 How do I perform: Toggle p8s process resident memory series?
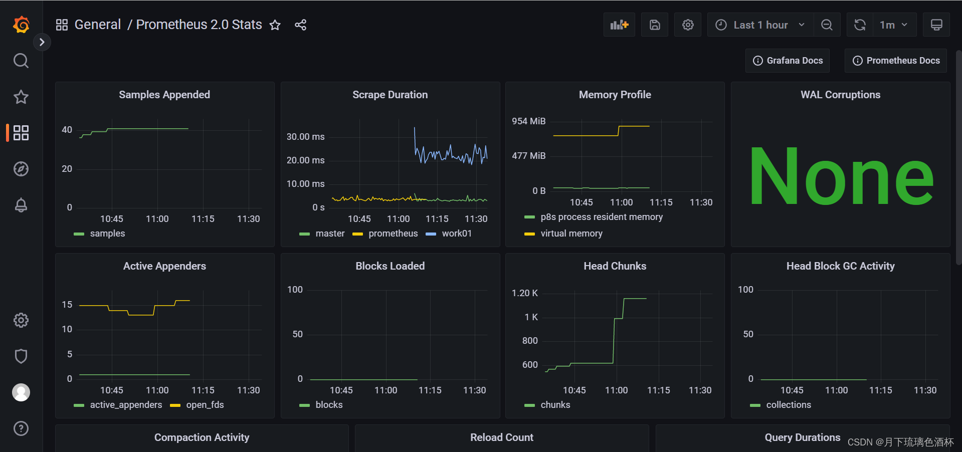[602, 217]
